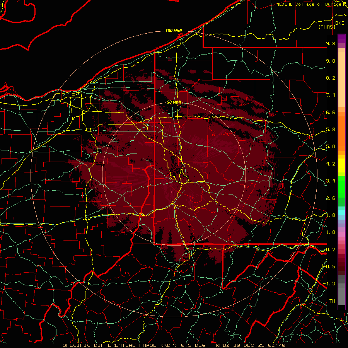Select the 7.4 legend value

331,95
